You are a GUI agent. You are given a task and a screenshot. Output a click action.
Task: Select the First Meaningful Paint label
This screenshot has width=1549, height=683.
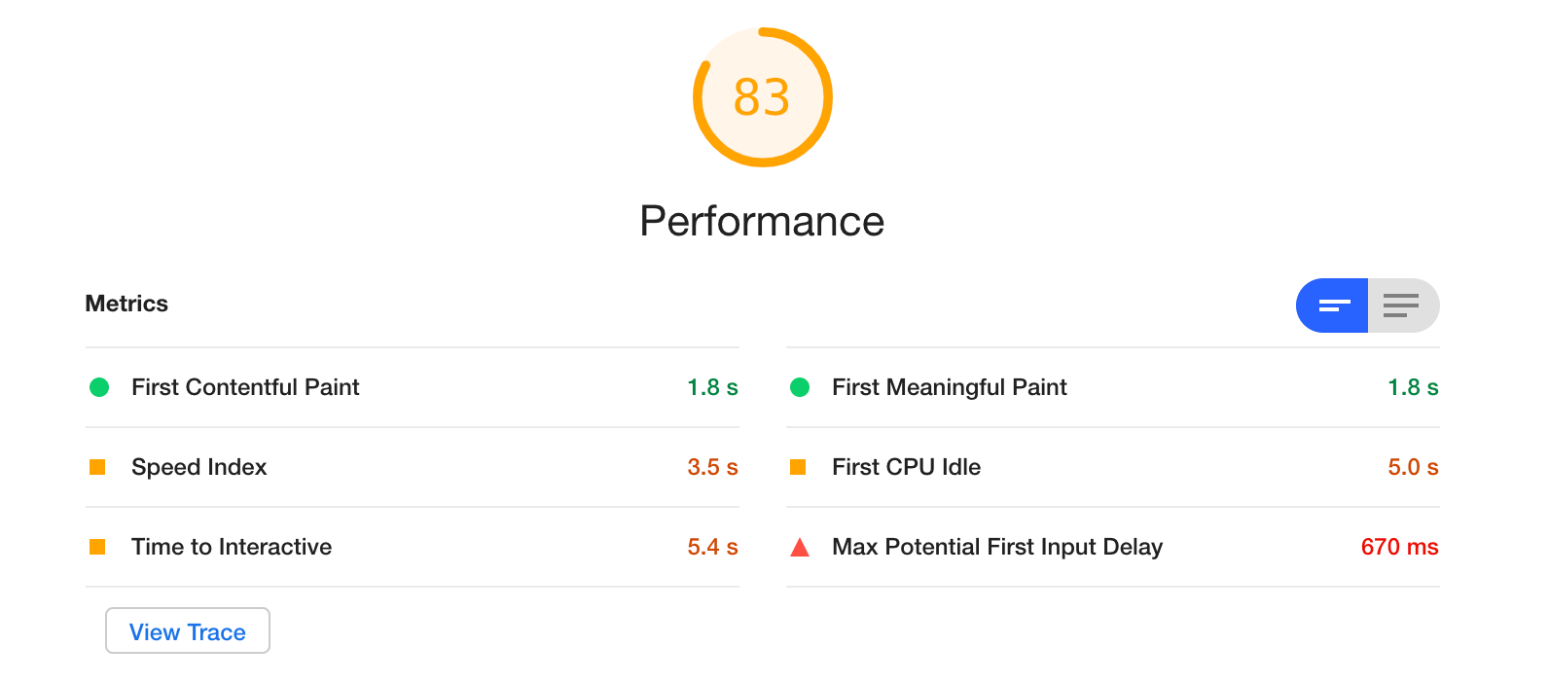coord(949,387)
